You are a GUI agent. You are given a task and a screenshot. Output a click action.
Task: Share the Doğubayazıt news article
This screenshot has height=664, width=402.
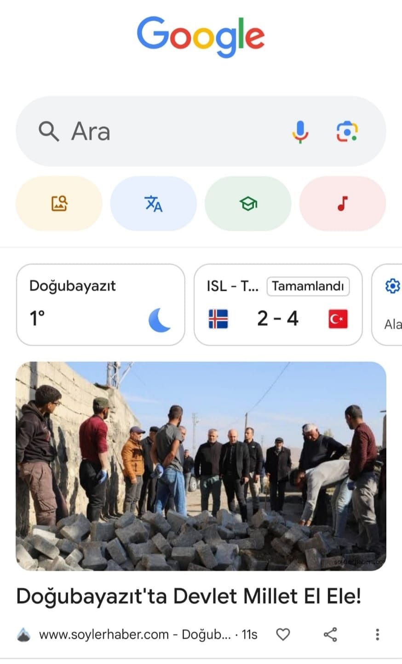click(330, 635)
